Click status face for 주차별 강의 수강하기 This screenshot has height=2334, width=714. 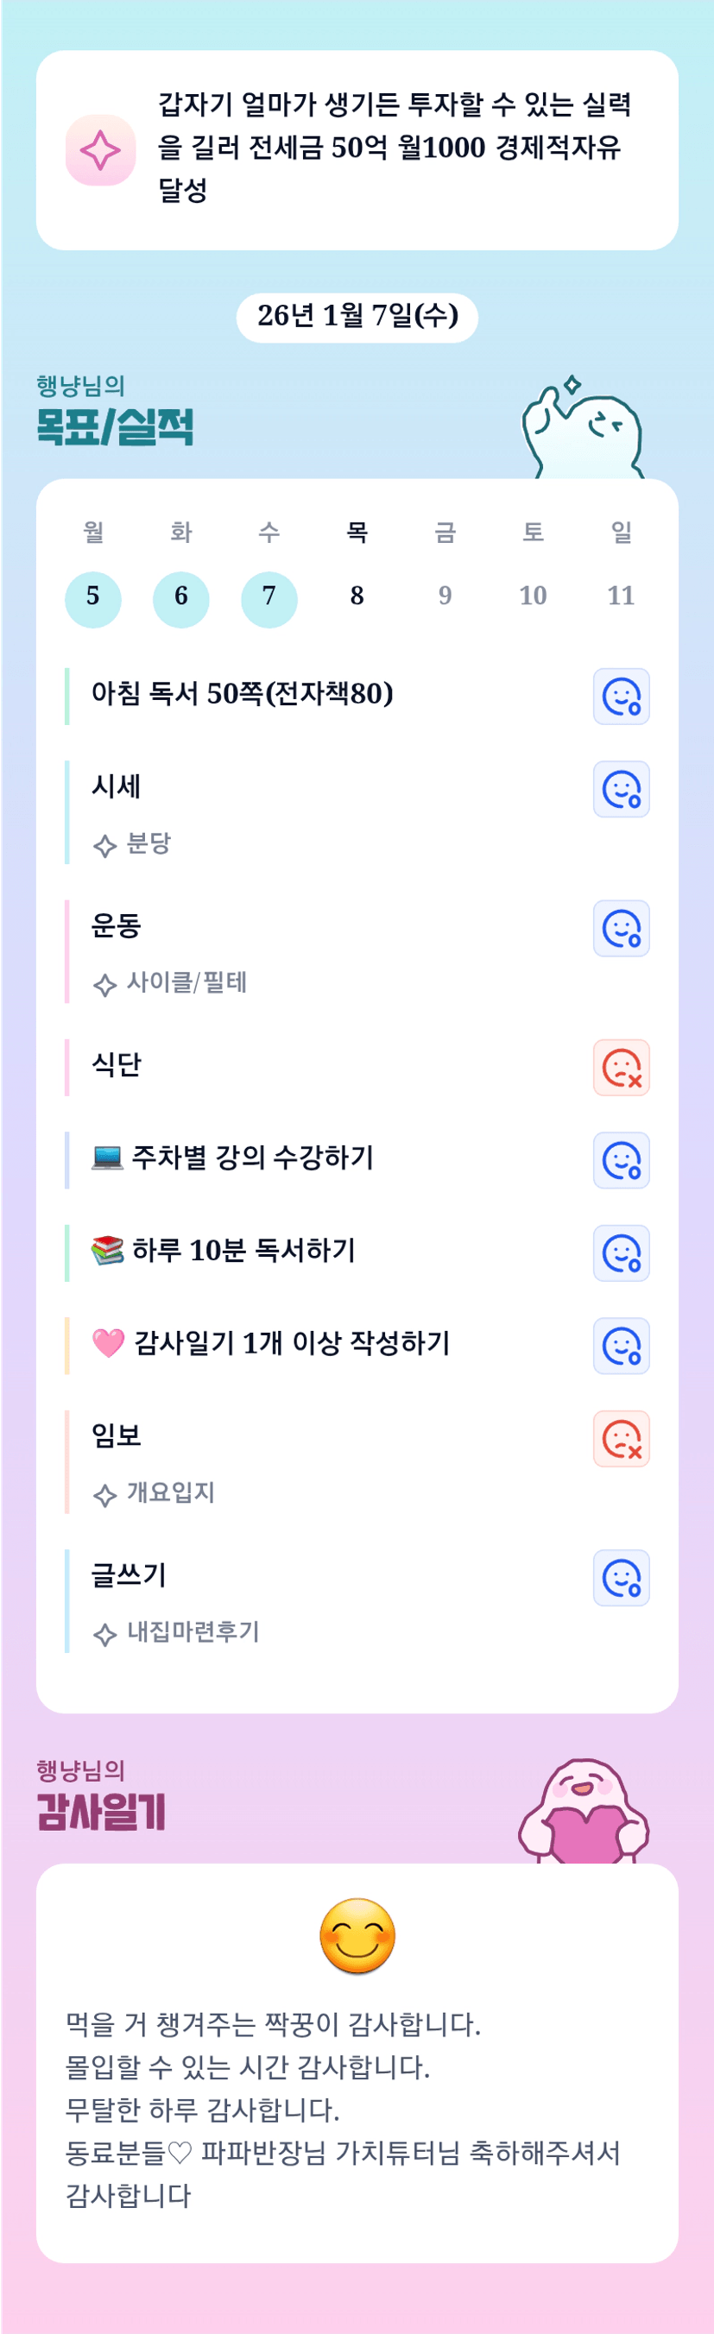(621, 1161)
